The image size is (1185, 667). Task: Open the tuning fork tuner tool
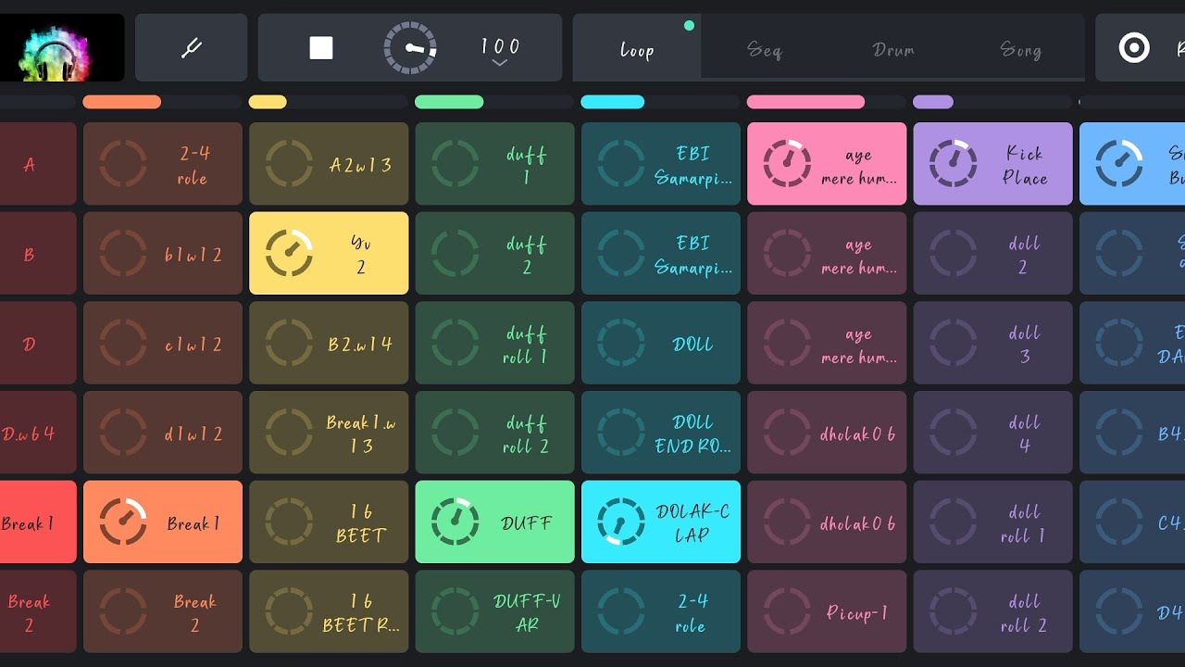[x=192, y=48]
